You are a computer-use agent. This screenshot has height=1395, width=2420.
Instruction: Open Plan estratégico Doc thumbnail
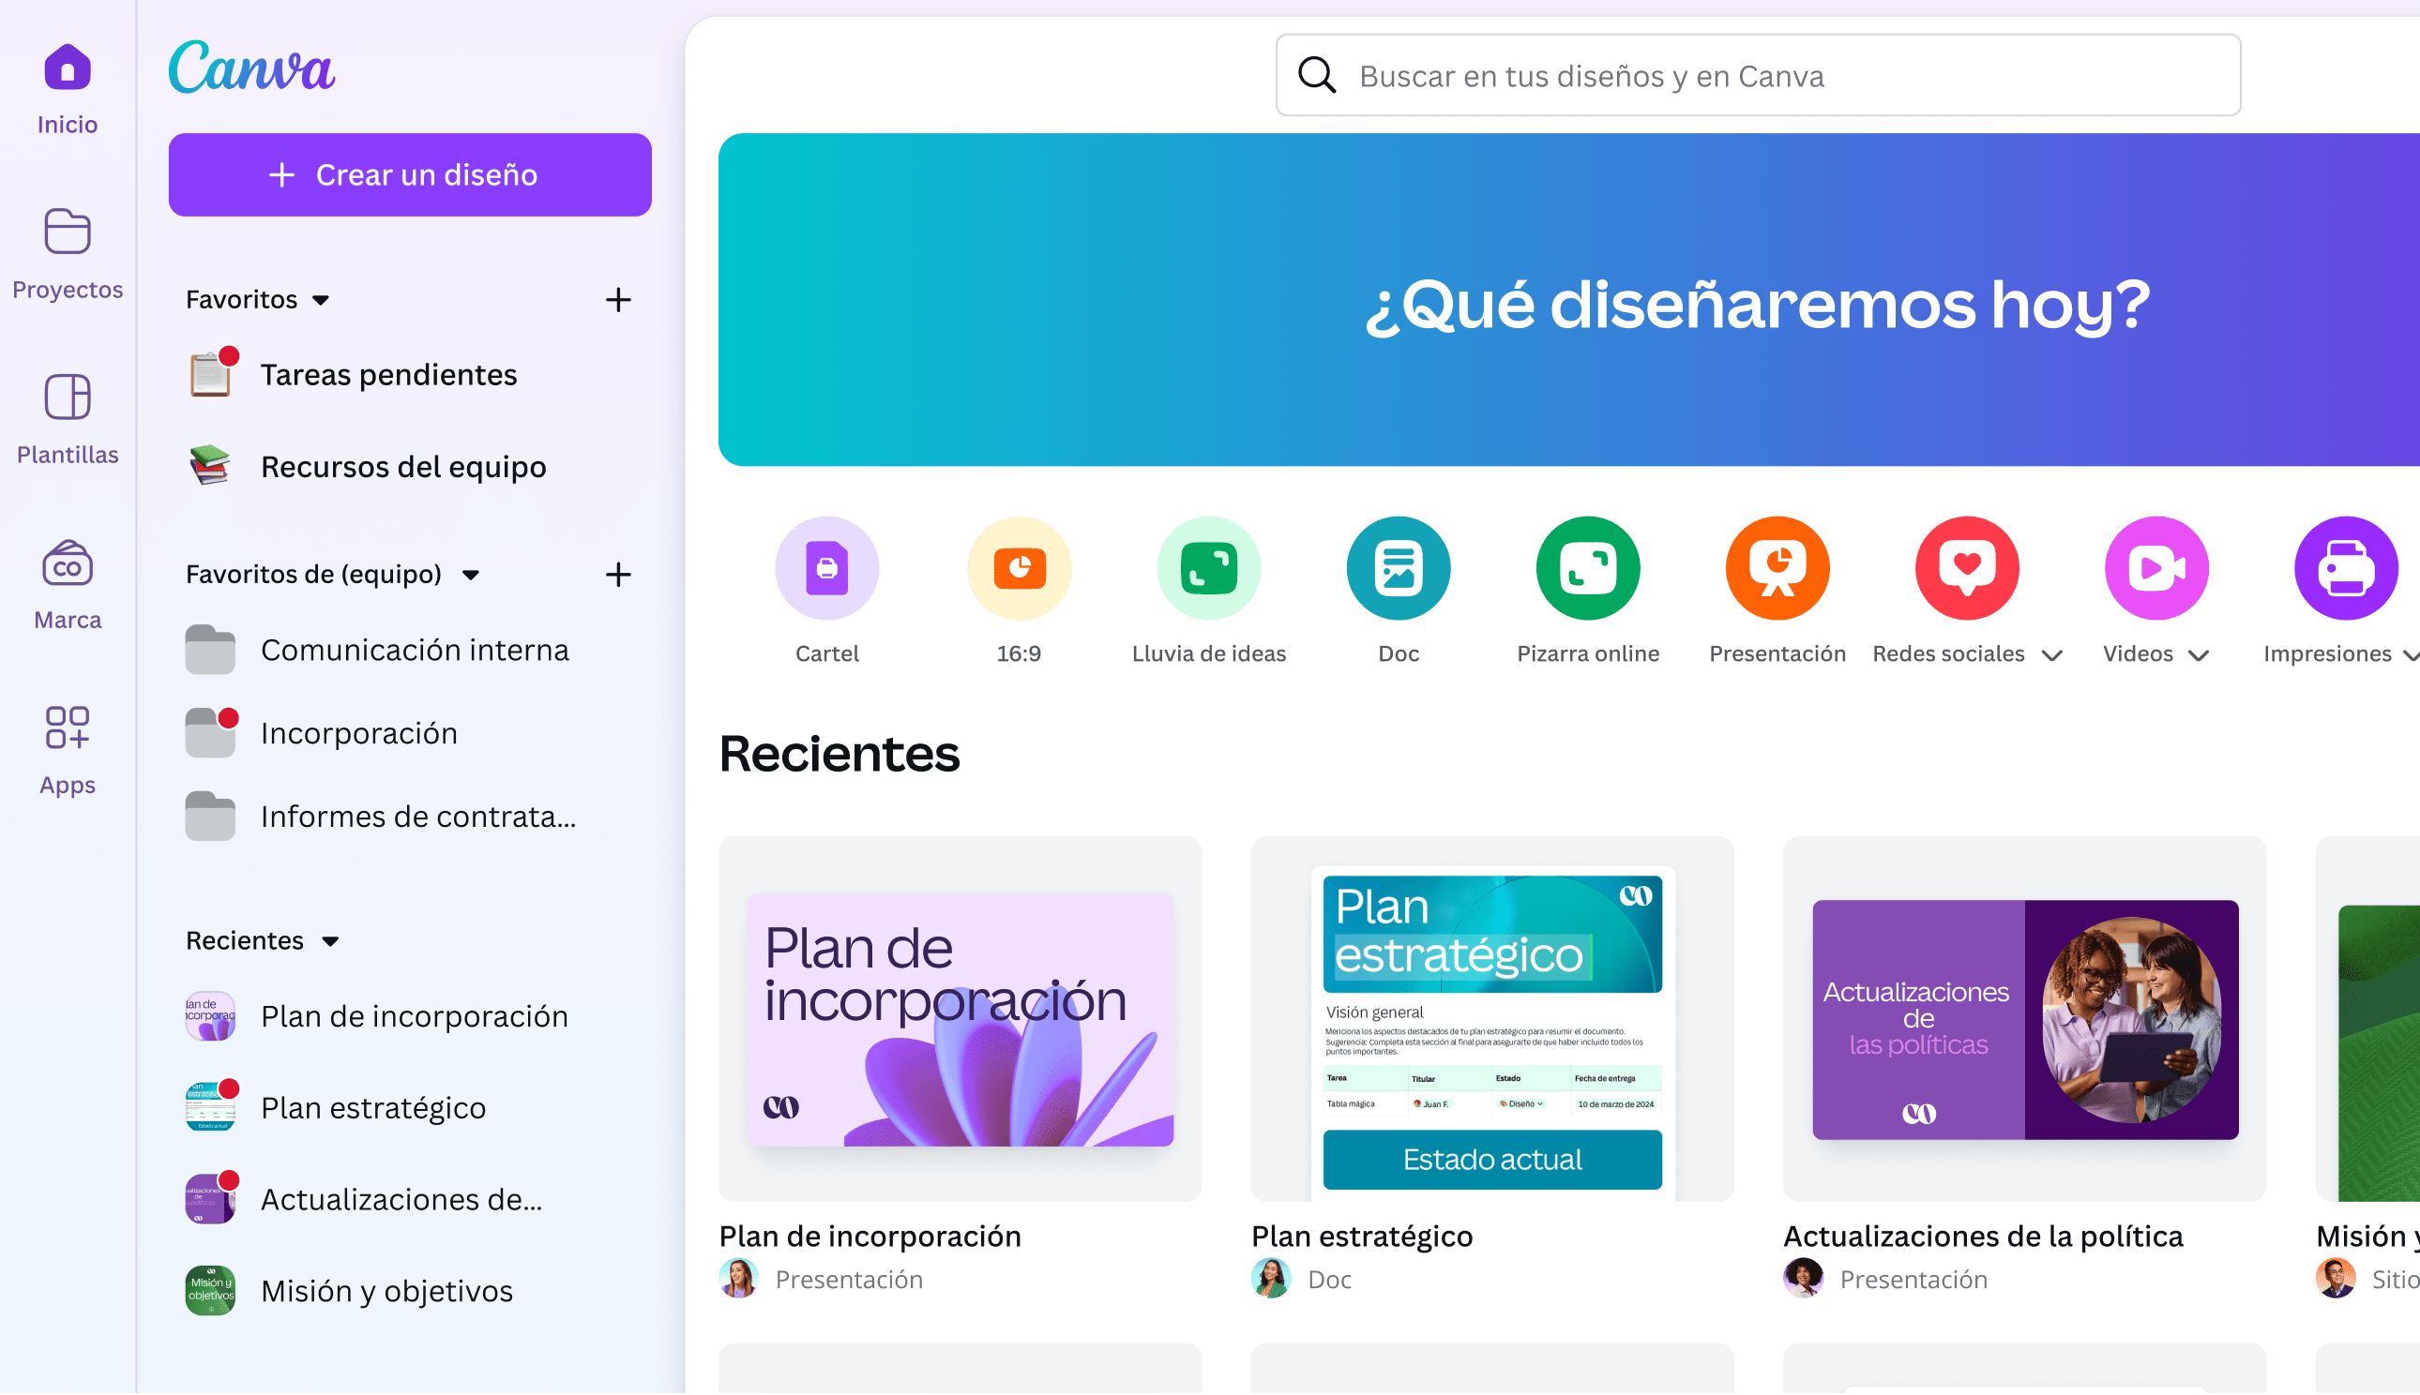pos(1492,1019)
